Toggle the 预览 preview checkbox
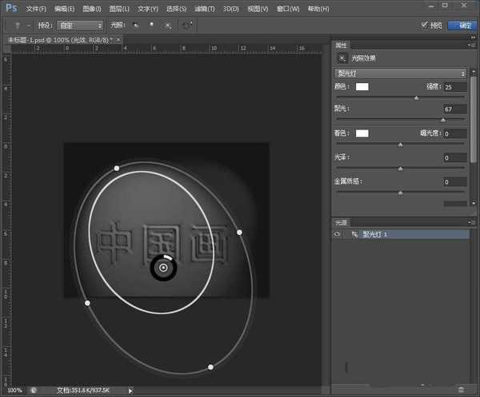This screenshot has height=397, width=480. click(x=425, y=25)
